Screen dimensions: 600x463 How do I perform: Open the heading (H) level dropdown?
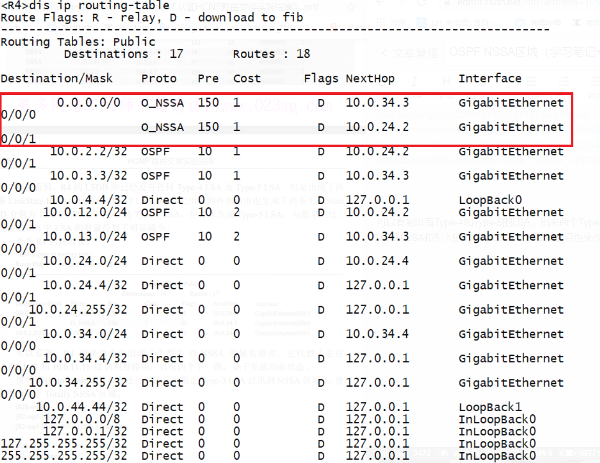446,81
